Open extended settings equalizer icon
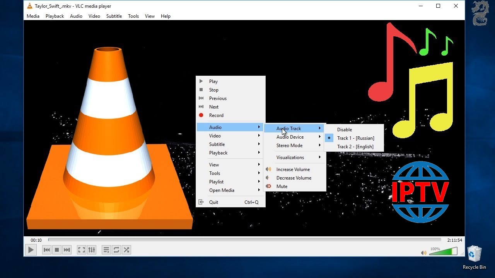 coord(92,250)
